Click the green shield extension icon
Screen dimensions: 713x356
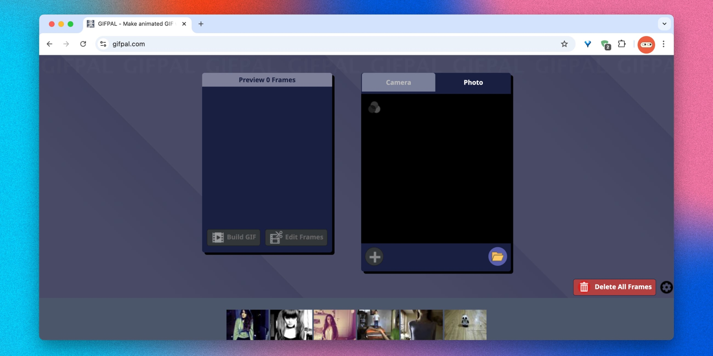[605, 44]
